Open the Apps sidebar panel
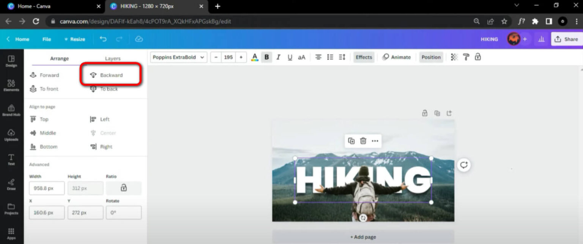Screen dimensions: 583x244 (11, 233)
